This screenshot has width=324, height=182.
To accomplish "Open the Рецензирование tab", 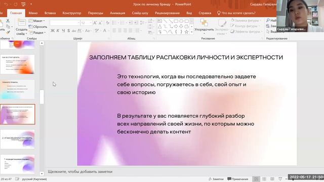I will 167,13.
